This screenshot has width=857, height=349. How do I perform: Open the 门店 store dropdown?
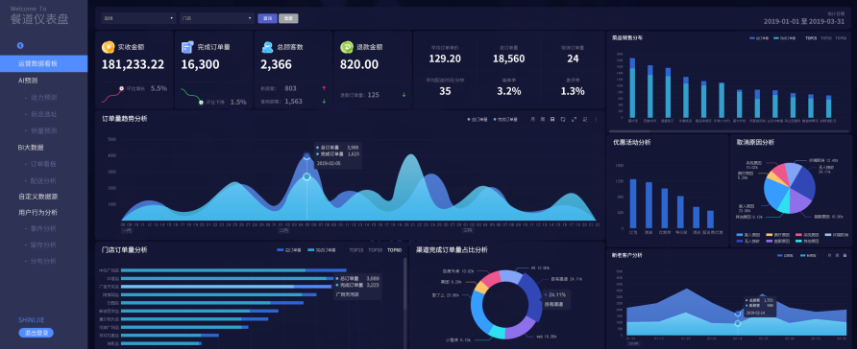pos(217,18)
